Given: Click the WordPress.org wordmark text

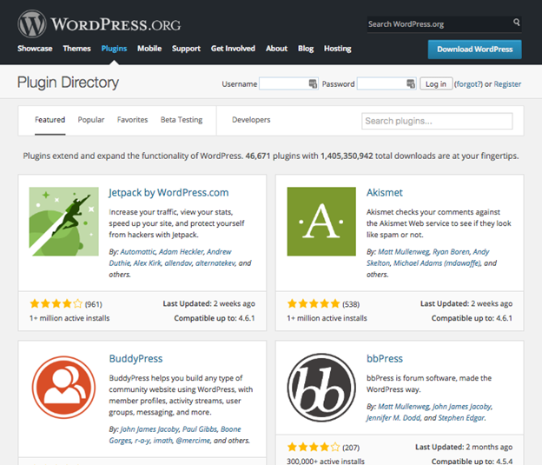Looking at the screenshot, I should point(116,24).
